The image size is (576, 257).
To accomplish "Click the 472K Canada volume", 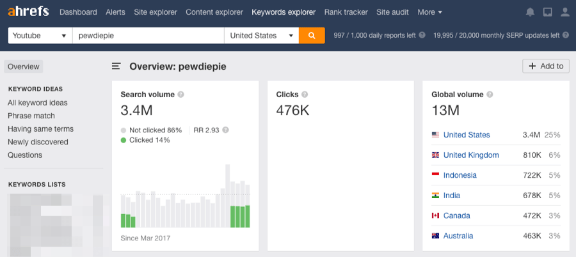I will (532, 215).
